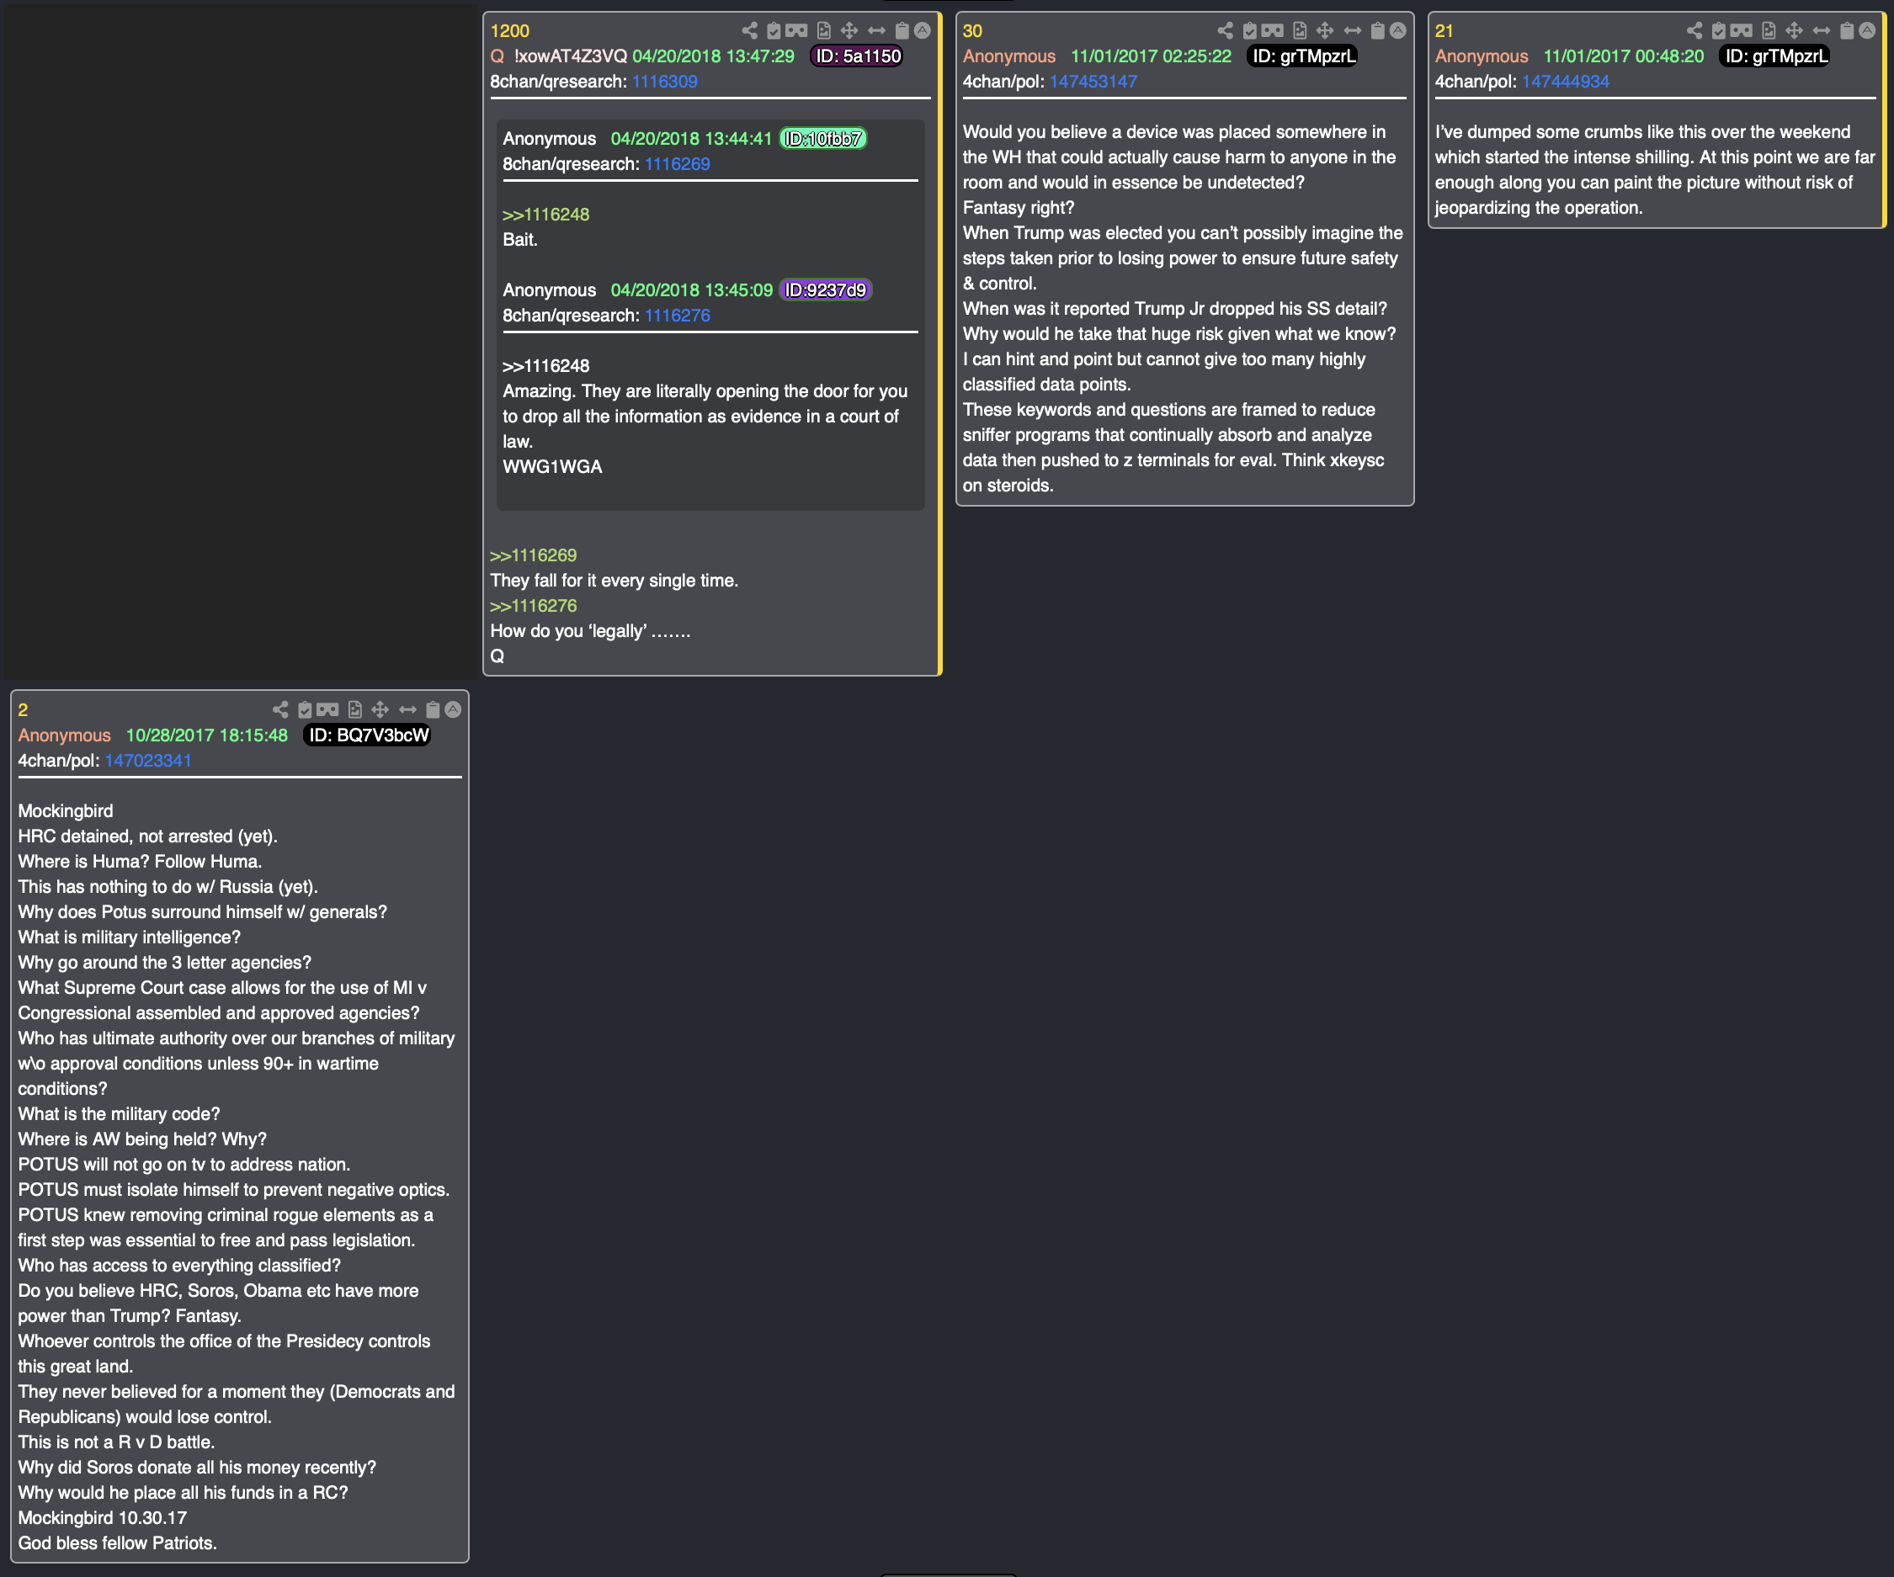Click tripcode !xowAT4Z3VQ
The height and width of the screenshot is (1577, 1894).
tap(570, 56)
